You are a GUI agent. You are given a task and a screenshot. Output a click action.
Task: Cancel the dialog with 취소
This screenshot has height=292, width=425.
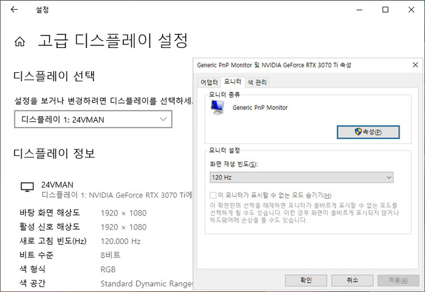coord(352,280)
